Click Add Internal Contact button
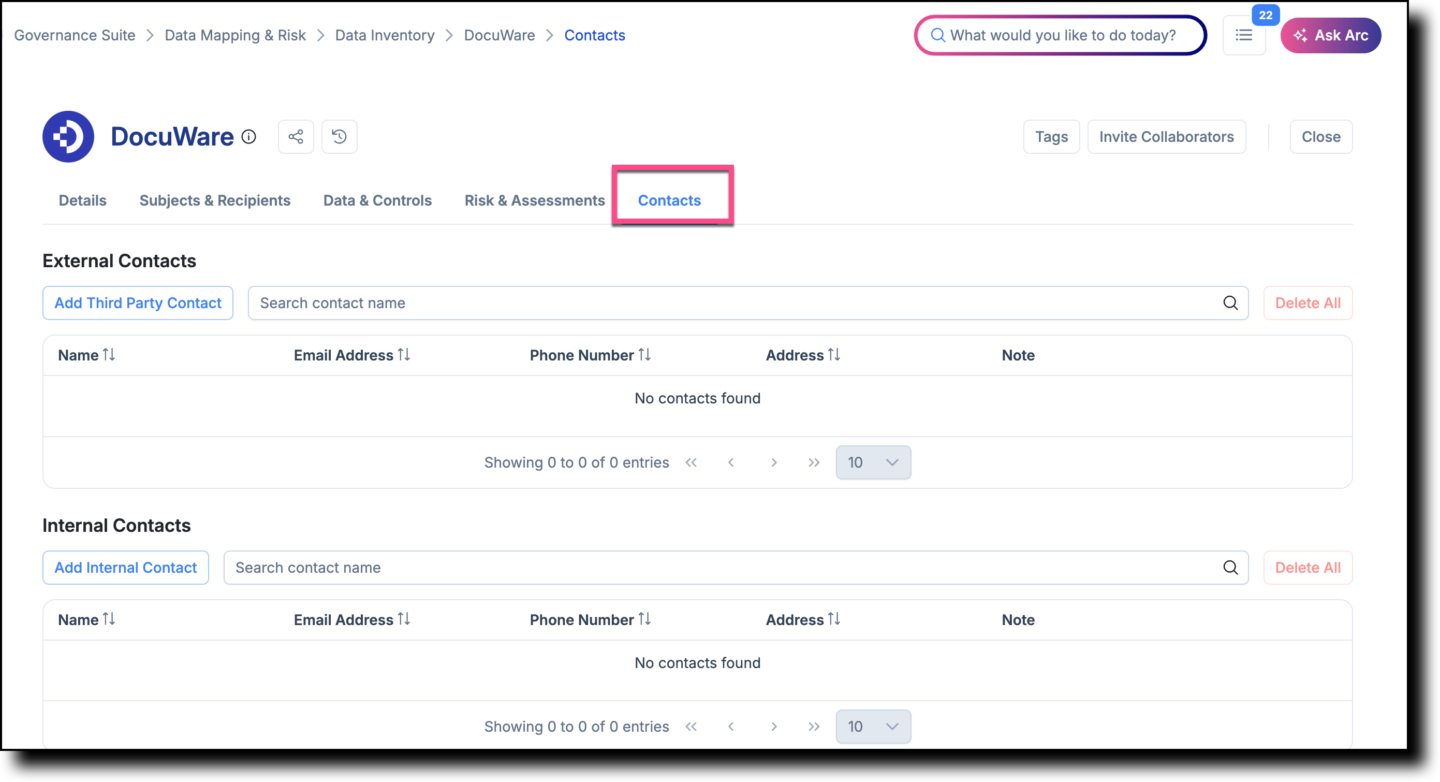Screen dimensions: 1440x782 126,568
